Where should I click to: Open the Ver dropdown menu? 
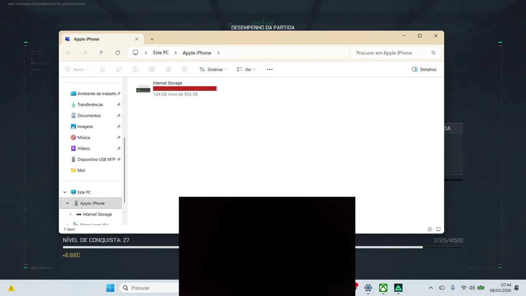(246, 69)
